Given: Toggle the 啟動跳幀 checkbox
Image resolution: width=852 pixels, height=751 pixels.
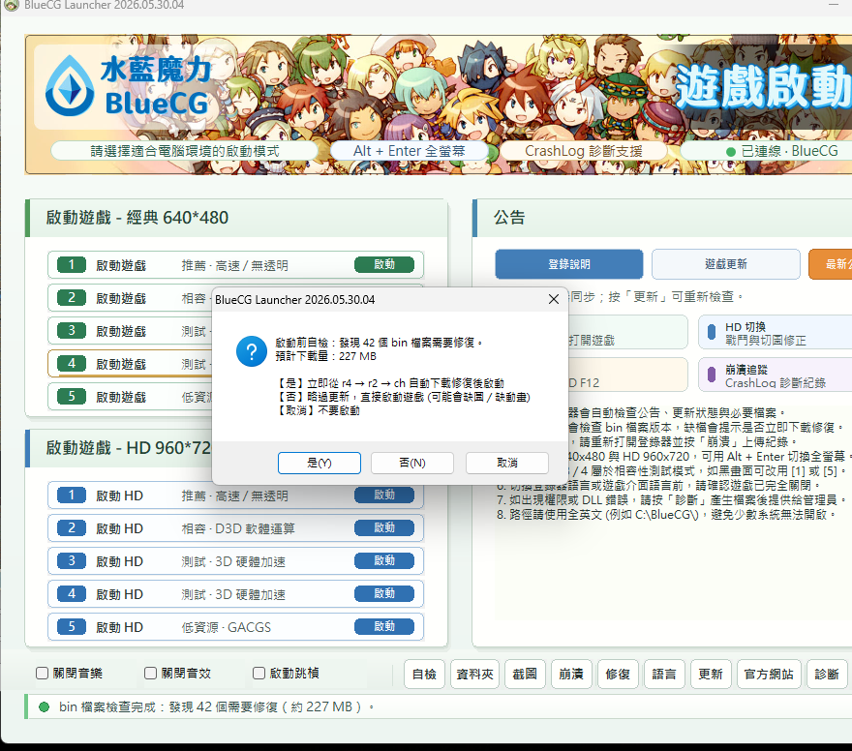Looking at the screenshot, I should 259,674.
